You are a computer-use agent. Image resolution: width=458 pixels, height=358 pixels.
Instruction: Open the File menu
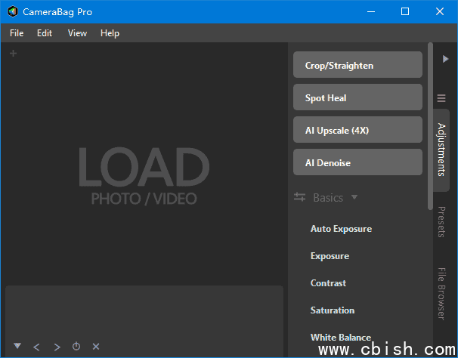pyautogui.click(x=17, y=33)
